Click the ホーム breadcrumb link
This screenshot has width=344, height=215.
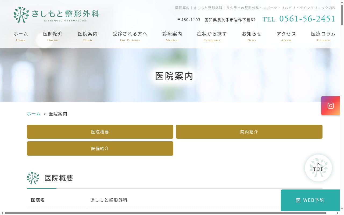click(34, 114)
